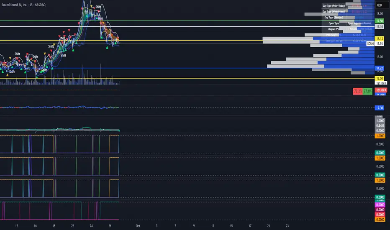Click the Open Type table label
Screen dimensions: 390x230
point(334,23)
